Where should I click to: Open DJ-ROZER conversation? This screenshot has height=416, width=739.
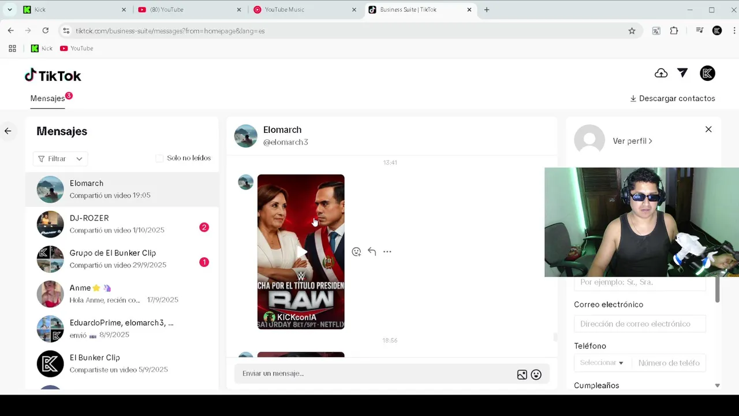122,224
